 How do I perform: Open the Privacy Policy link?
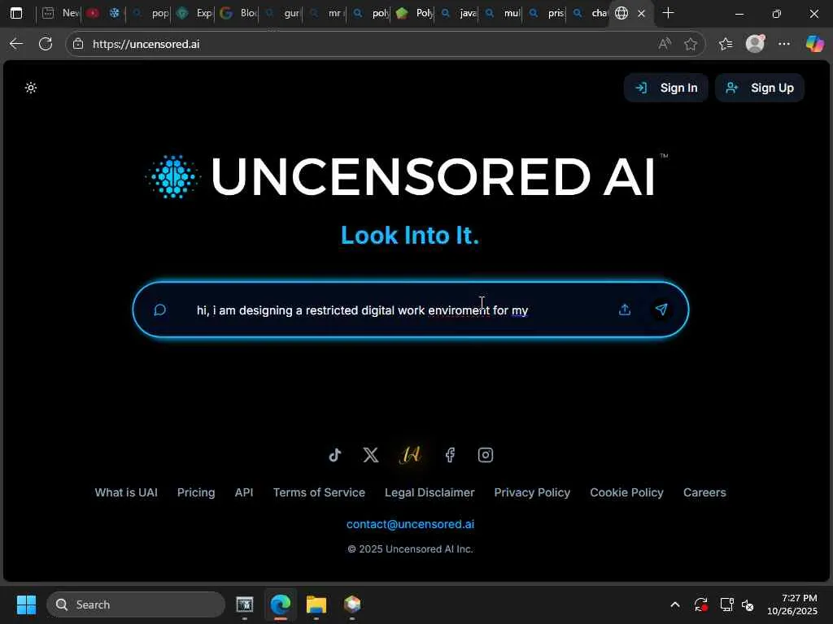coord(532,492)
